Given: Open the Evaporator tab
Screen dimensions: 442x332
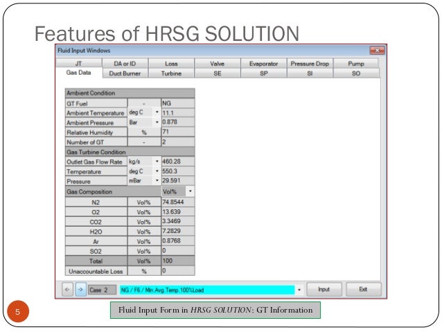Looking at the screenshot, I should pos(263,64).
